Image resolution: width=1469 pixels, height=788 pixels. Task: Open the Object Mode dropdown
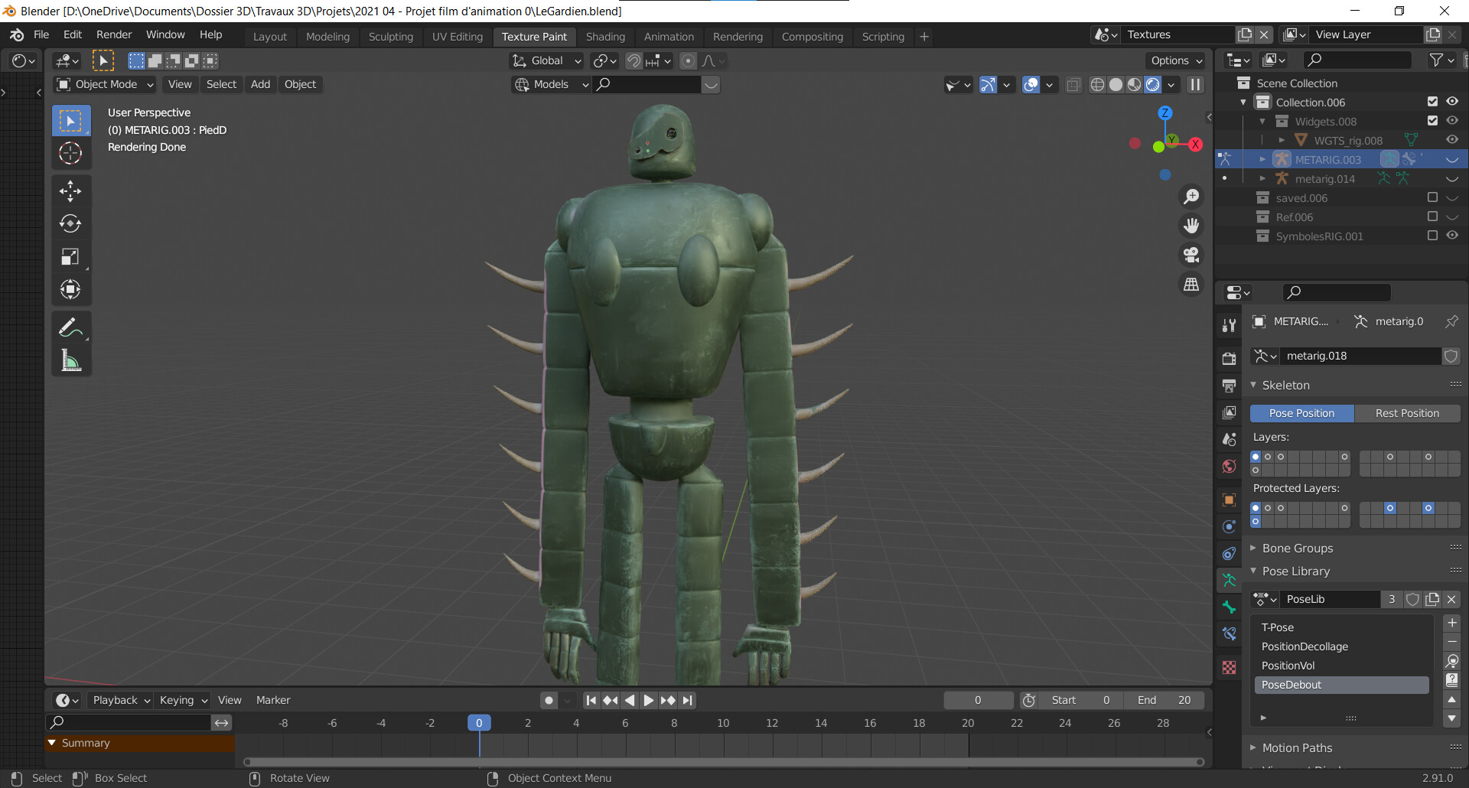[103, 84]
